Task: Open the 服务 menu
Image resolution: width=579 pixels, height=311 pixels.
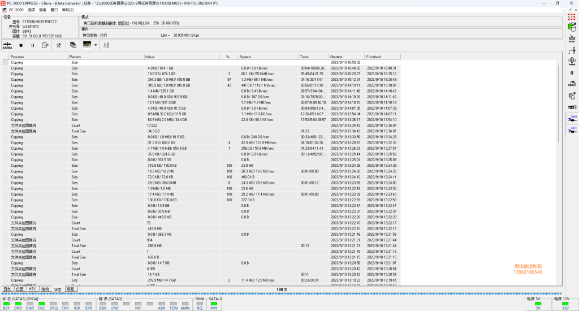Action: (x=43, y=10)
